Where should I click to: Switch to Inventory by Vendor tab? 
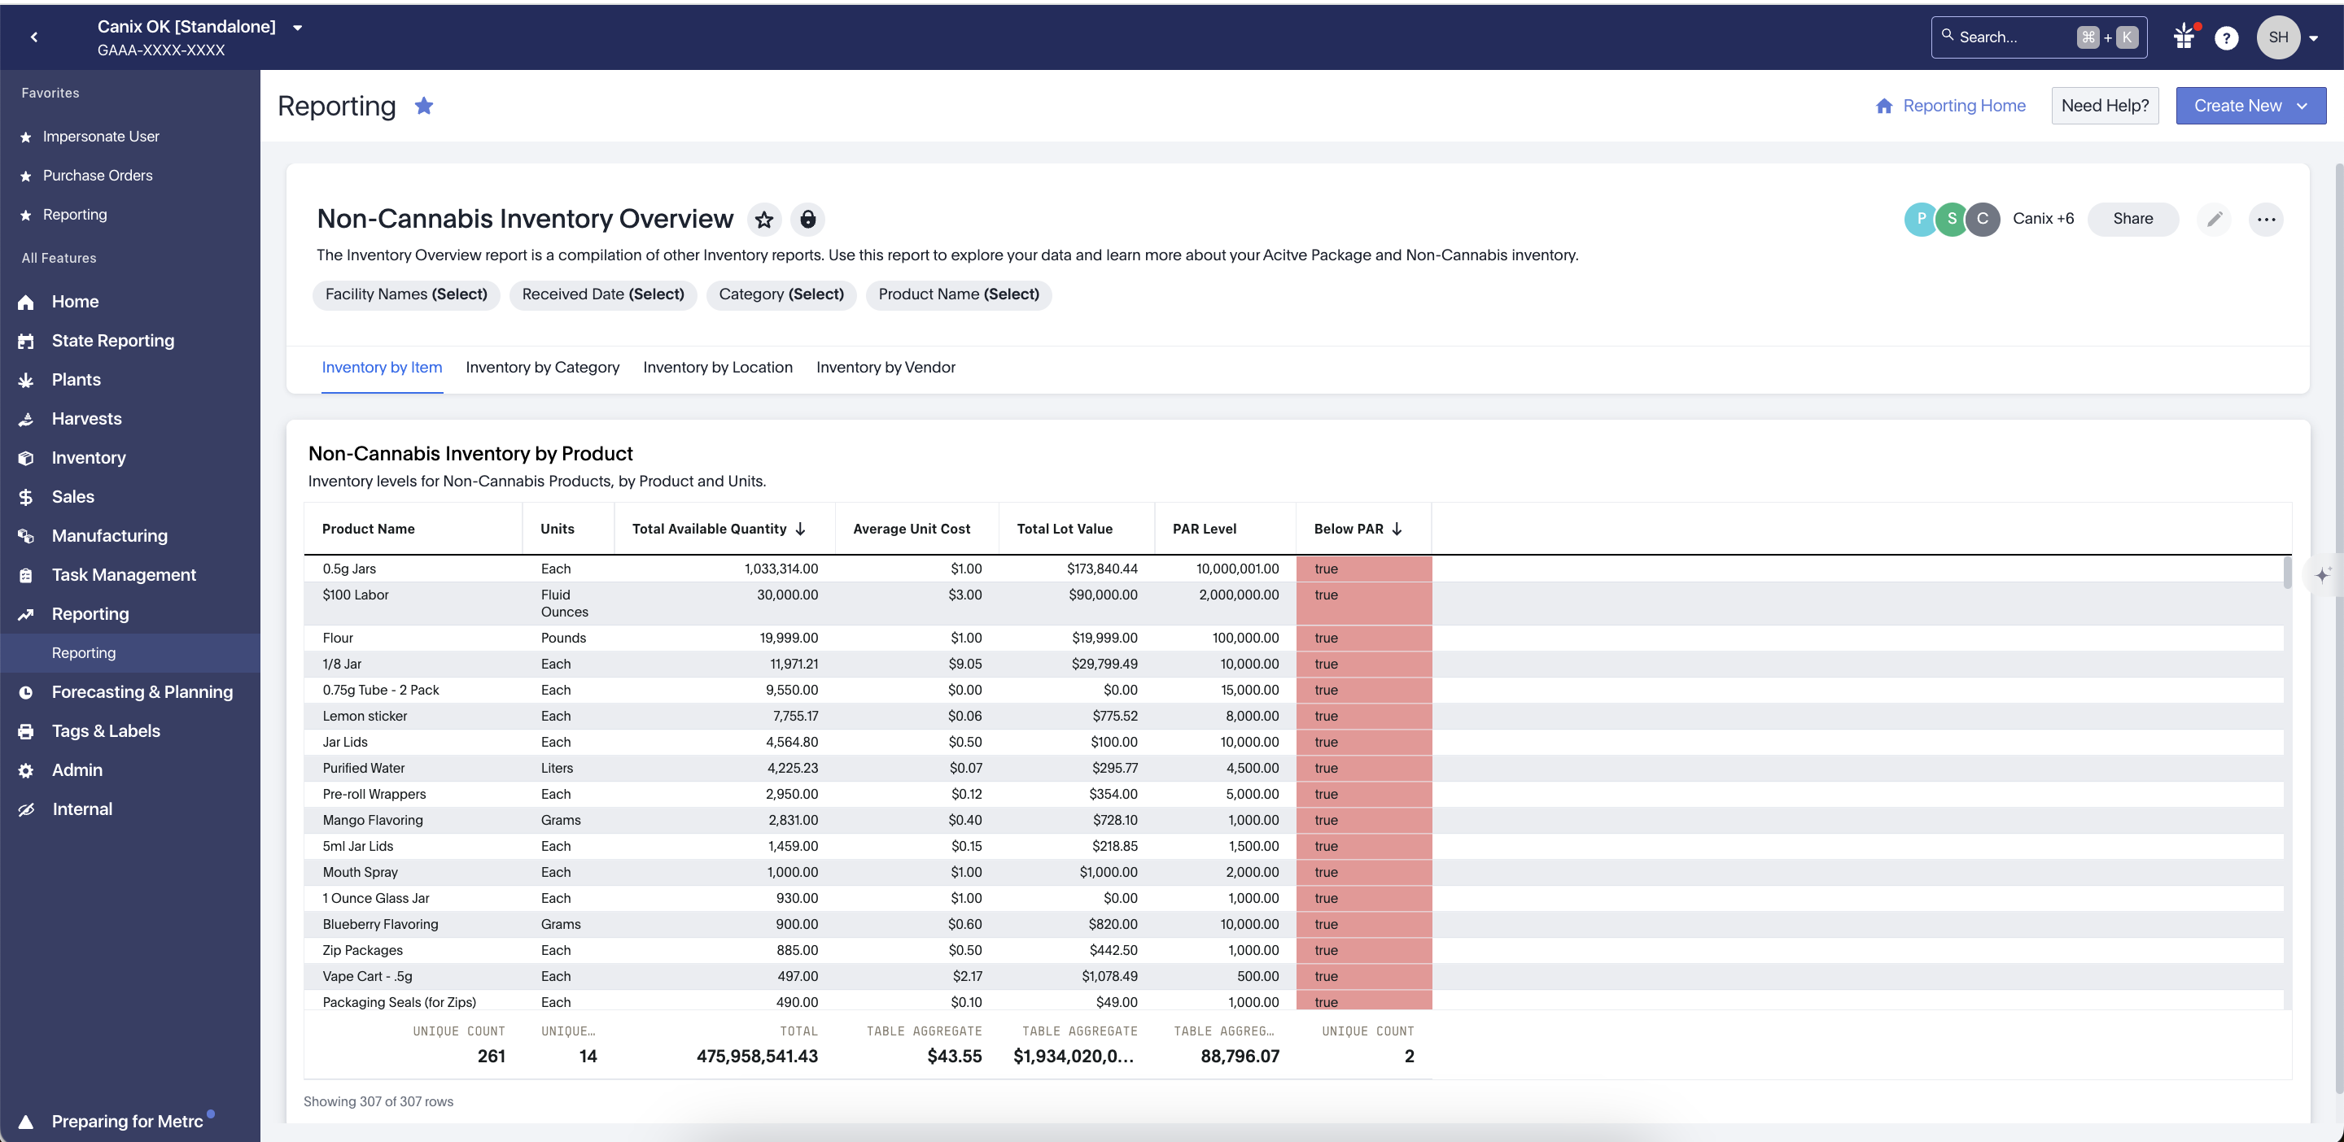tap(886, 368)
